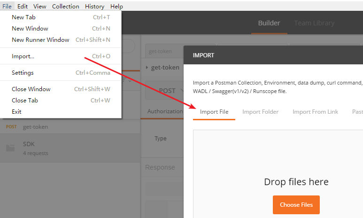Switch to the Team Library tab
Screen dimensions: 363x218
pyautogui.click(x=314, y=23)
